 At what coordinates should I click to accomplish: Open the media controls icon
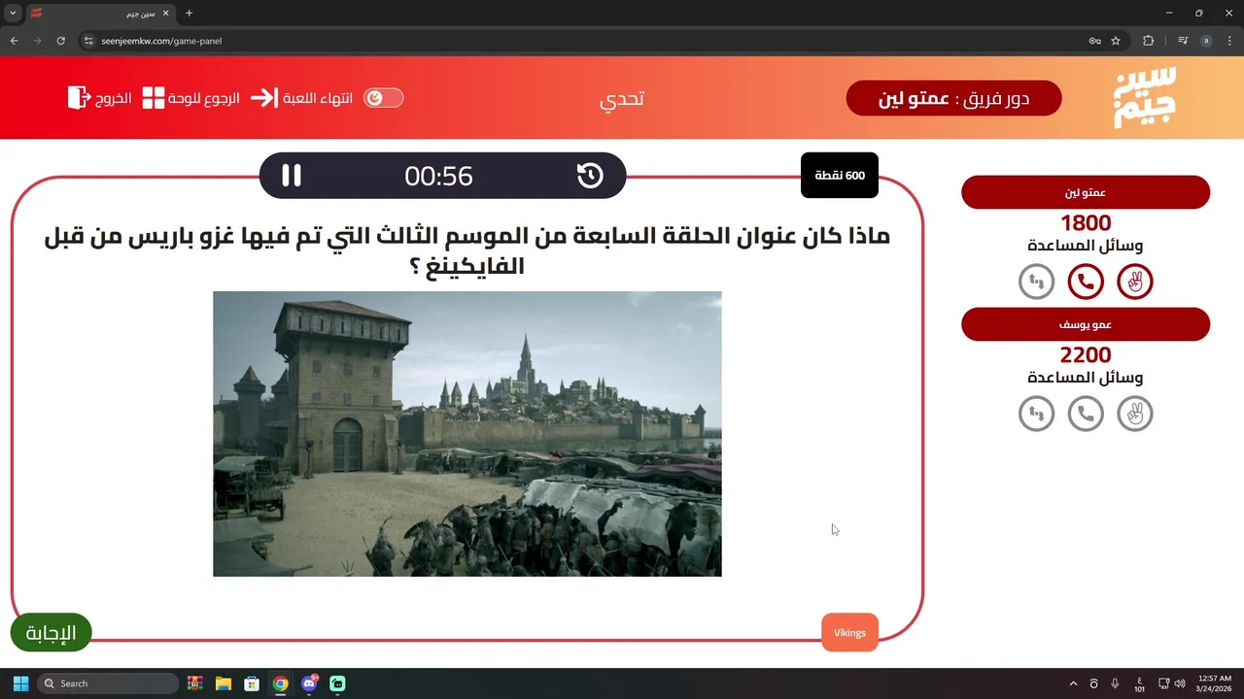[1183, 41]
